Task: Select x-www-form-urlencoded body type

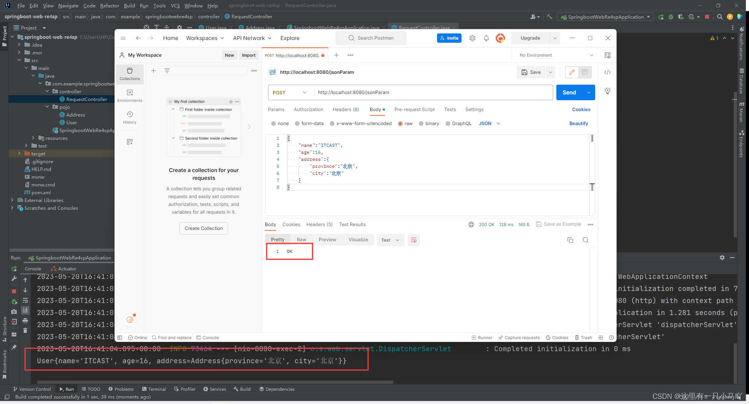Action: 361,124
